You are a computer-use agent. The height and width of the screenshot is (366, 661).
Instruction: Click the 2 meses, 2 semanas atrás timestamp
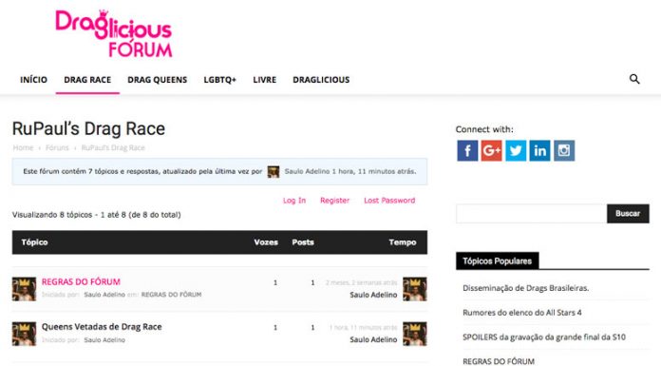click(x=361, y=282)
